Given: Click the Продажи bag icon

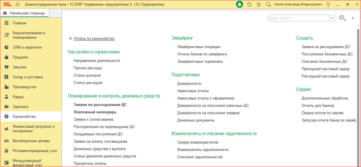Looking at the screenshot, I should (6, 57).
